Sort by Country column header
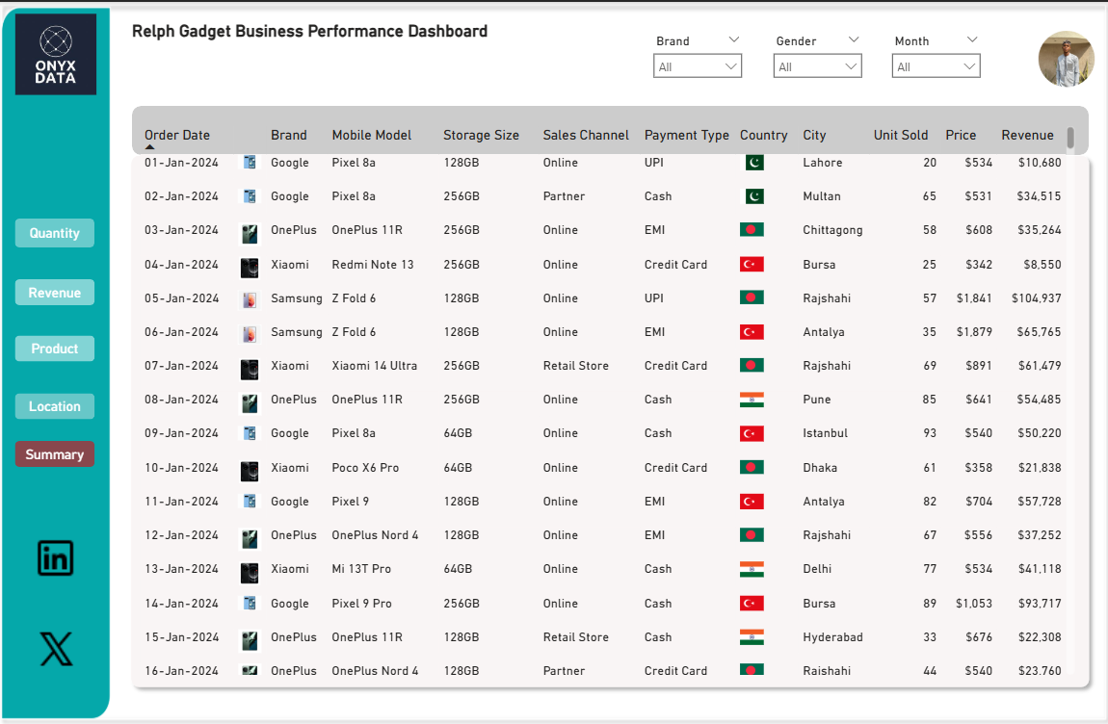Viewport: 1108px width, 724px height. click(x=763, y=135)
